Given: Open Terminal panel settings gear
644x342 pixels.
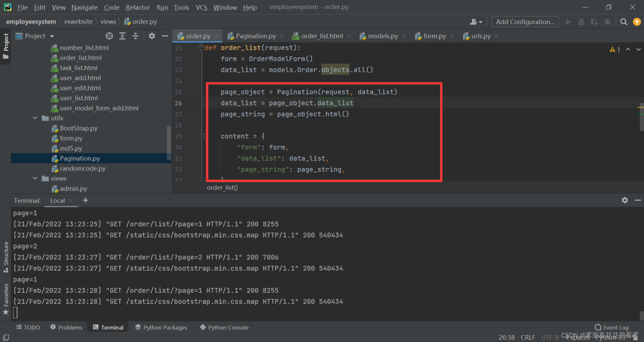Looking at the screenshot, I should [x=625, y=200].
